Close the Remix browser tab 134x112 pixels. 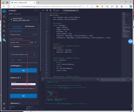[x=34, y=3]
